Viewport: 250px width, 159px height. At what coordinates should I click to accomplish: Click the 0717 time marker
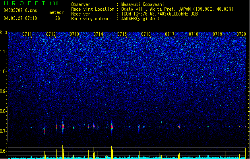click(x=170, y=34)
